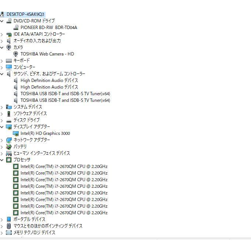The image size is (251, 251).
Task: Select the root node DESKTOP-4SAK9Q3
Action: click(25, 14)
